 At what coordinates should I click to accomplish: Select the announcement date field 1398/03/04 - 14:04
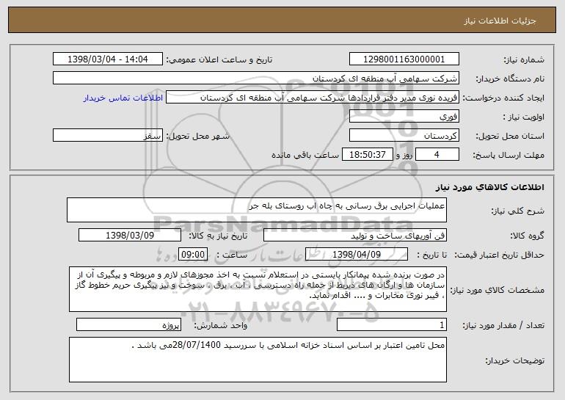click(x=108, y=59)
